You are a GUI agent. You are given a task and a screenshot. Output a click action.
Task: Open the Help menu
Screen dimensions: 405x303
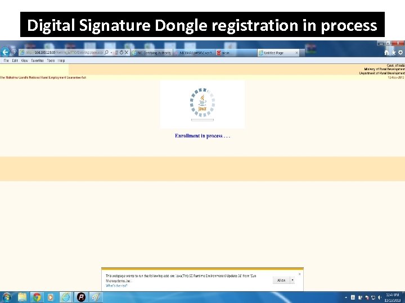(61, 61)
